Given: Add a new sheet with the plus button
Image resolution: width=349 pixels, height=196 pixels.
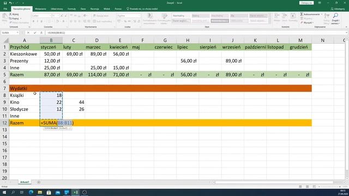Looking at the screenshot, I should point(39,182).
